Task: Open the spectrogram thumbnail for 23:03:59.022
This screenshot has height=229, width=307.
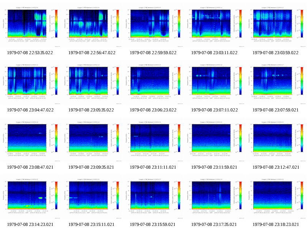Action: tap(276, 25)
